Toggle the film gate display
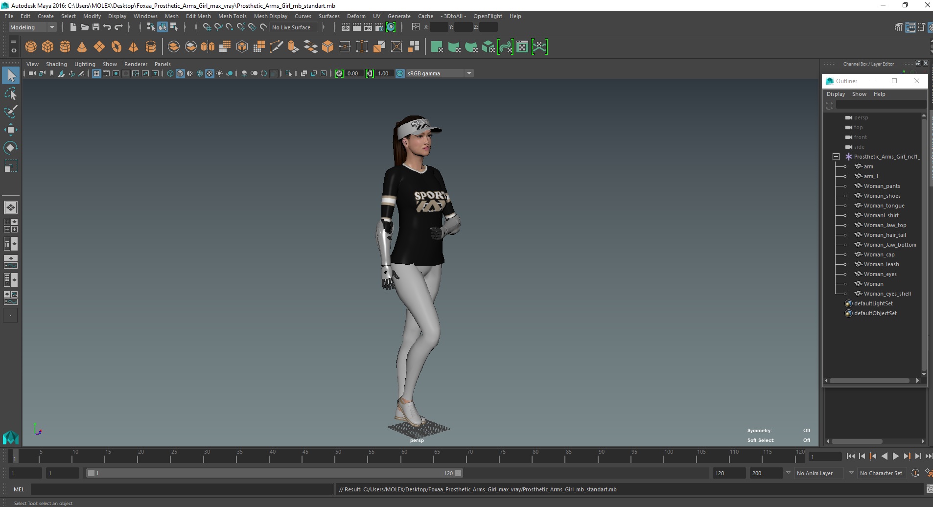The image size is (933, 507). [106, 73]
